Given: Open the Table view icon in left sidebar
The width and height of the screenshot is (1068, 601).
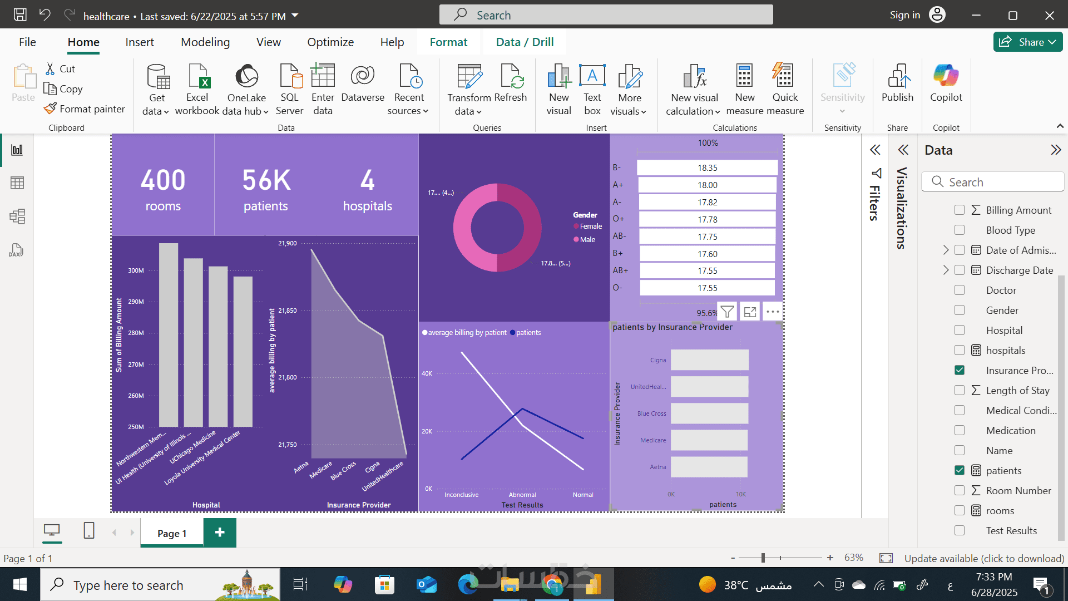Looking at the screenshot, I should (x=17, y=183).
